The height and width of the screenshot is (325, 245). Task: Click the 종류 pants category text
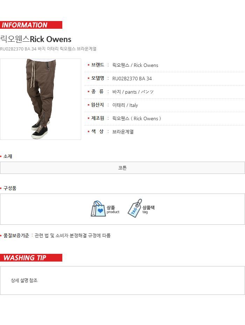pyautogui.click(x=133, y=92)
